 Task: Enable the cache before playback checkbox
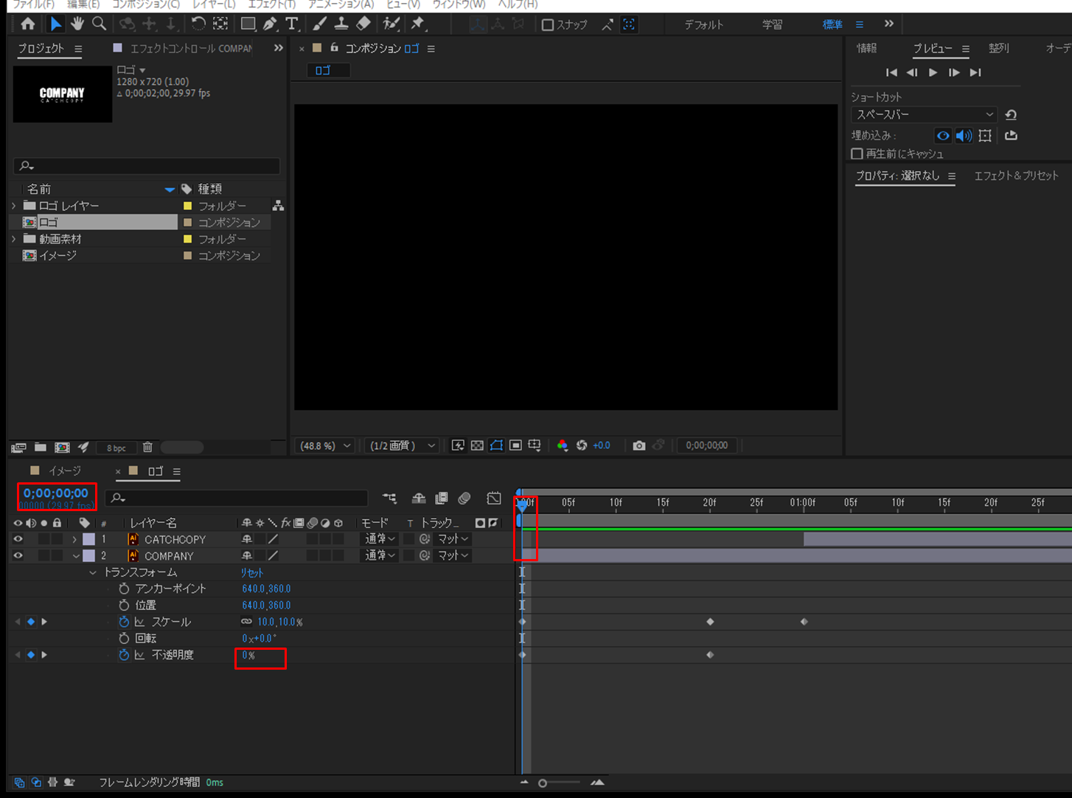point(857,154)
